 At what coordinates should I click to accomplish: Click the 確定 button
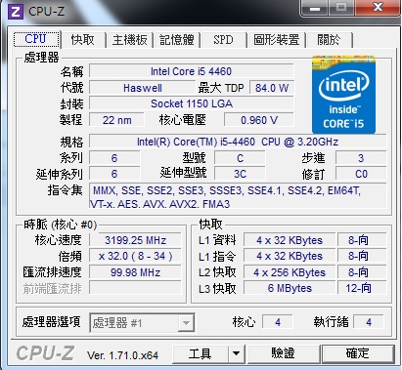(x=358, y=353)
